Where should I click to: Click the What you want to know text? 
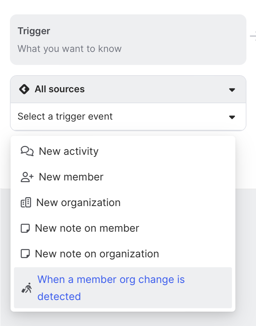pyautogui.click(x=69, y=49)
